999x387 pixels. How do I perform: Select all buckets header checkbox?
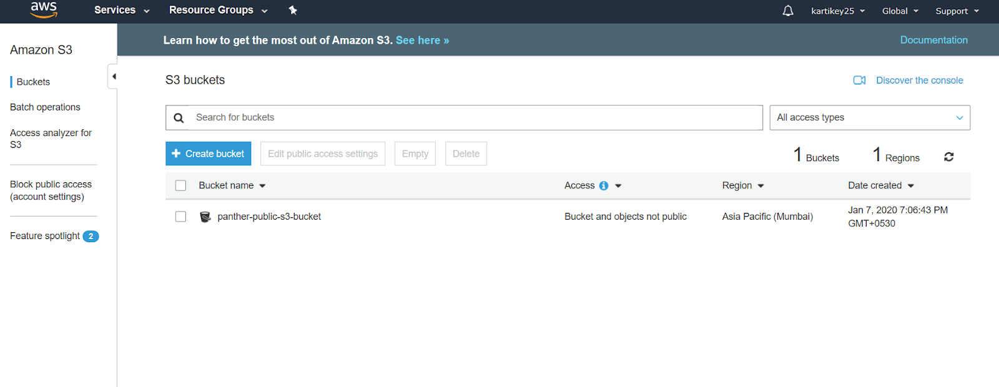(x=180, y=185)
